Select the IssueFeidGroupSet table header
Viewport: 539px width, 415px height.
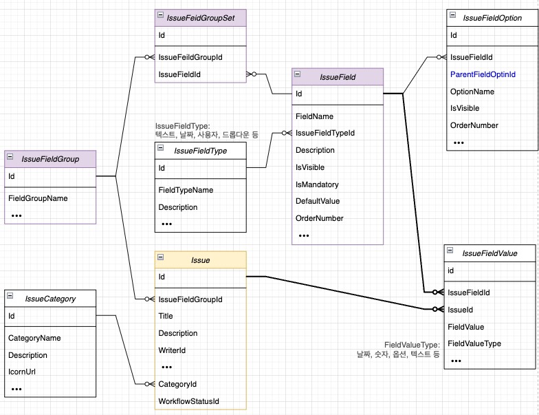tap(201, 18)
